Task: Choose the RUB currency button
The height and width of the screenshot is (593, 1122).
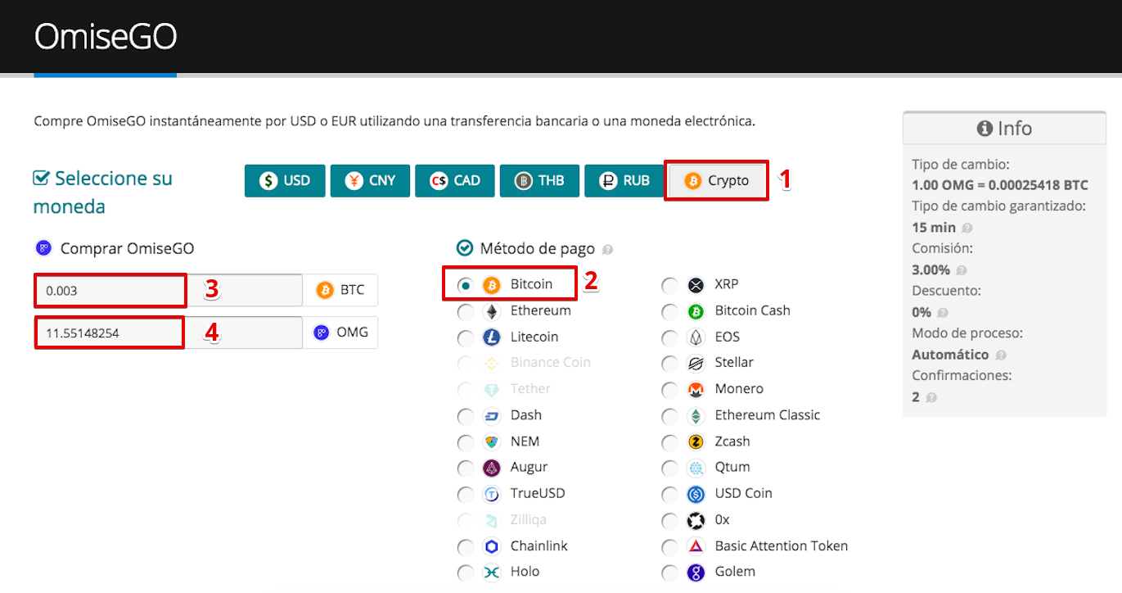Action: (x=624, y=181)
